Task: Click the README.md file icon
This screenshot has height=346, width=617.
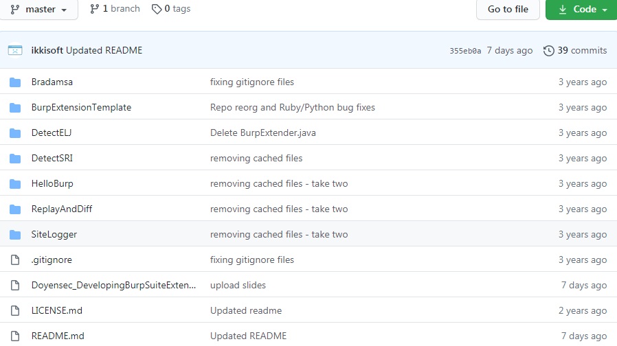Action: coord(15,336)
